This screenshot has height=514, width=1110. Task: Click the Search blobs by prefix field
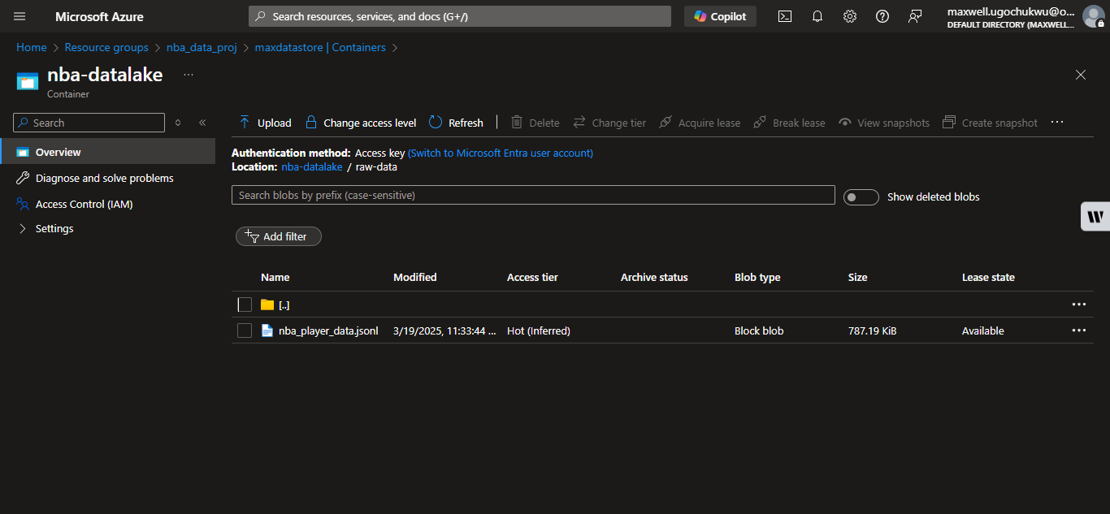click(533, 195)
